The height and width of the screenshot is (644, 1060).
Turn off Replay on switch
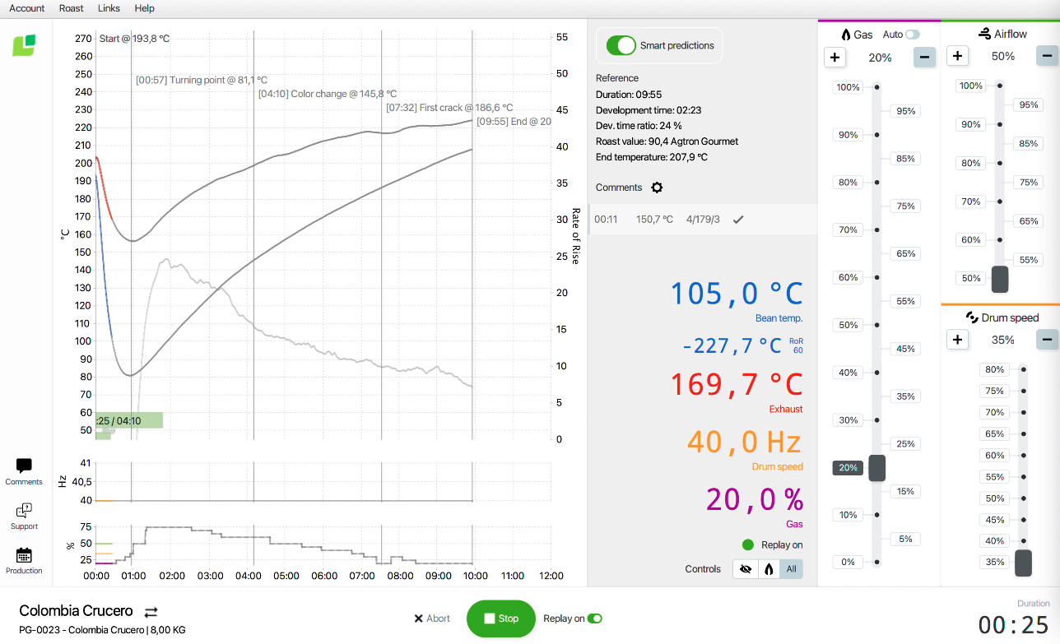click(594, 619)
